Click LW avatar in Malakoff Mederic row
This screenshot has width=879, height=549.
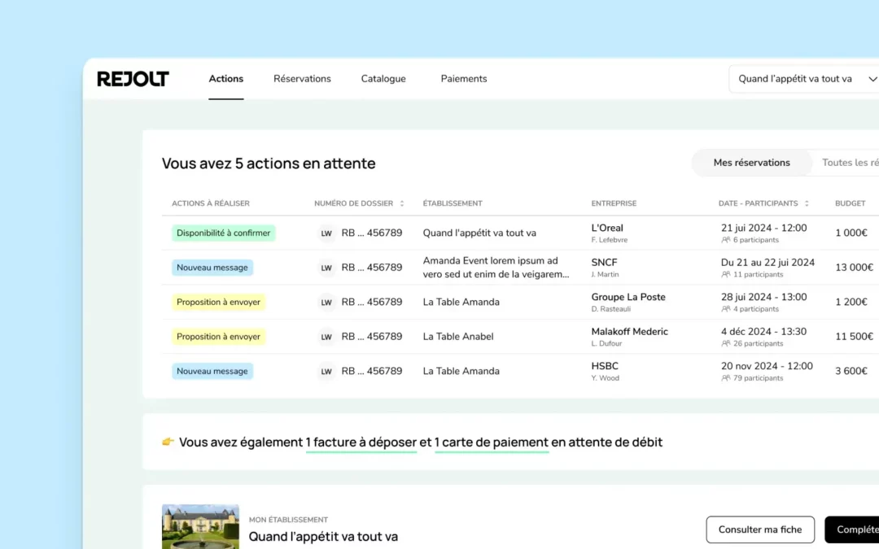tap(326, 338)
